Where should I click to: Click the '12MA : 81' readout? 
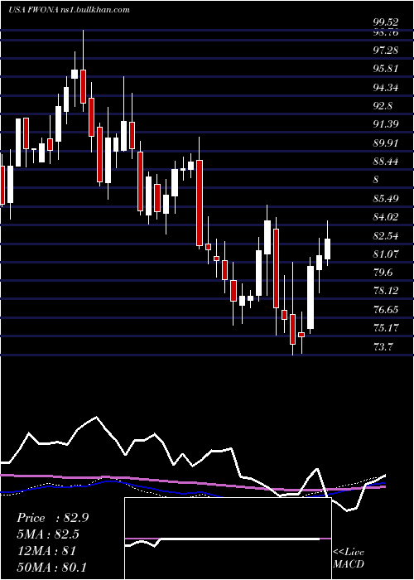(x=46, y=550)
